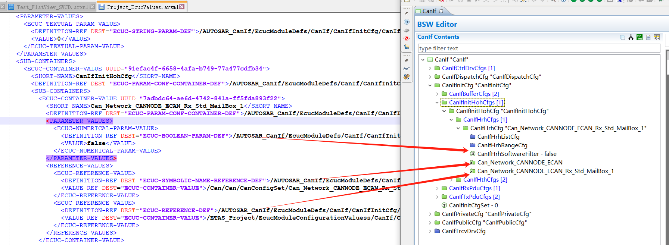Select CanIfInitCfgSet - 0 item
669x245 pixels.
[x=473, y=205]
